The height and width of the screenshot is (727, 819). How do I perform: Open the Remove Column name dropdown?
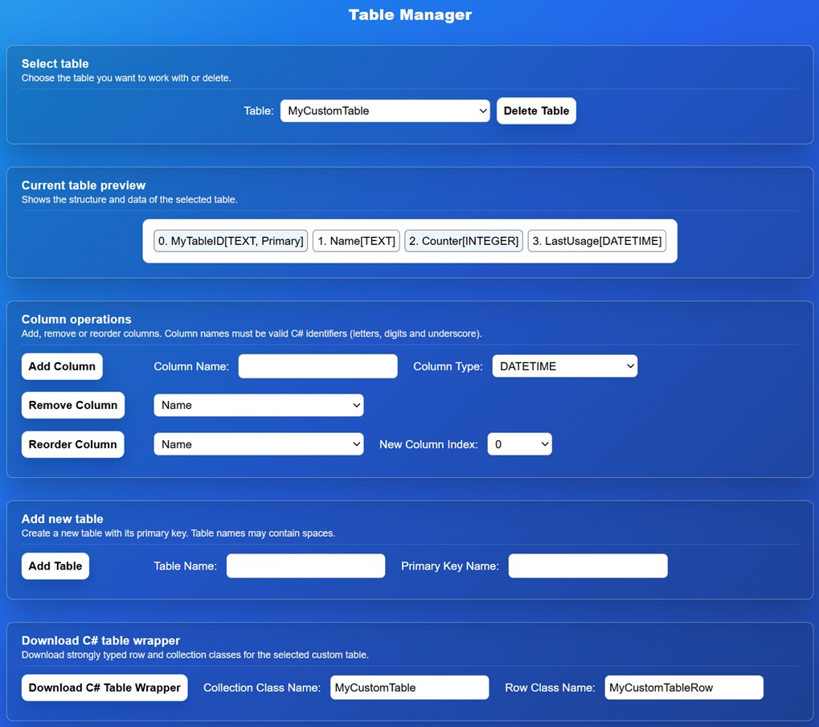pos(259,405)
